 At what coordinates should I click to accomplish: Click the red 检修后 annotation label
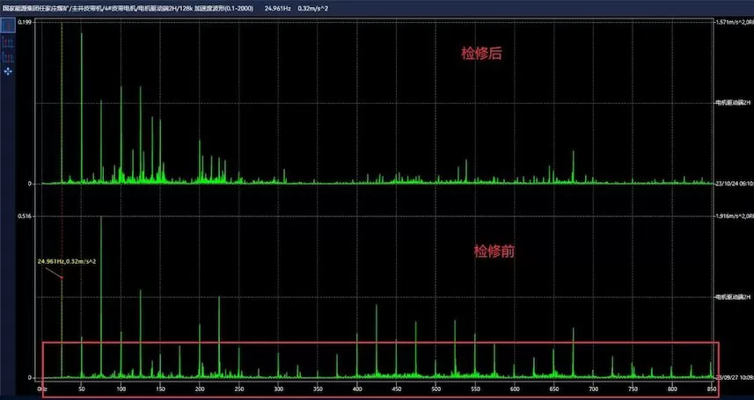tap(481, 54)
